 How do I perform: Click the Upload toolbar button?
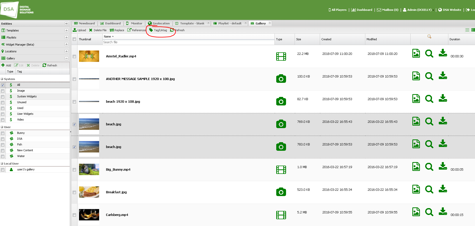[79, 30]
